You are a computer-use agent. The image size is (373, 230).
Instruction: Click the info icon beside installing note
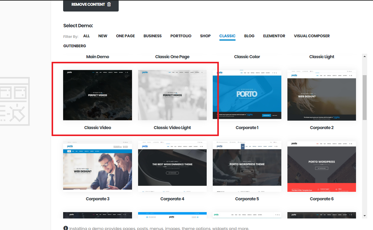pos(66,228)
